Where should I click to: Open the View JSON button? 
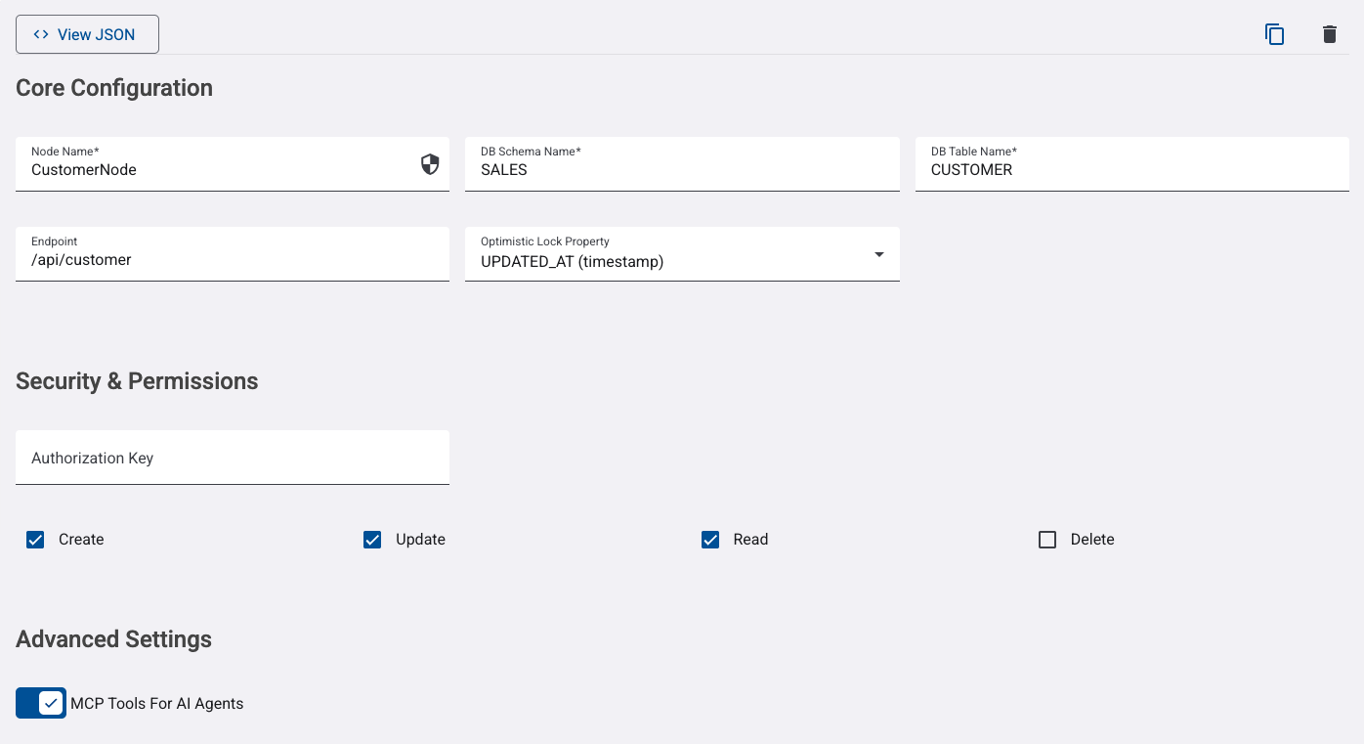coord(87,34)
